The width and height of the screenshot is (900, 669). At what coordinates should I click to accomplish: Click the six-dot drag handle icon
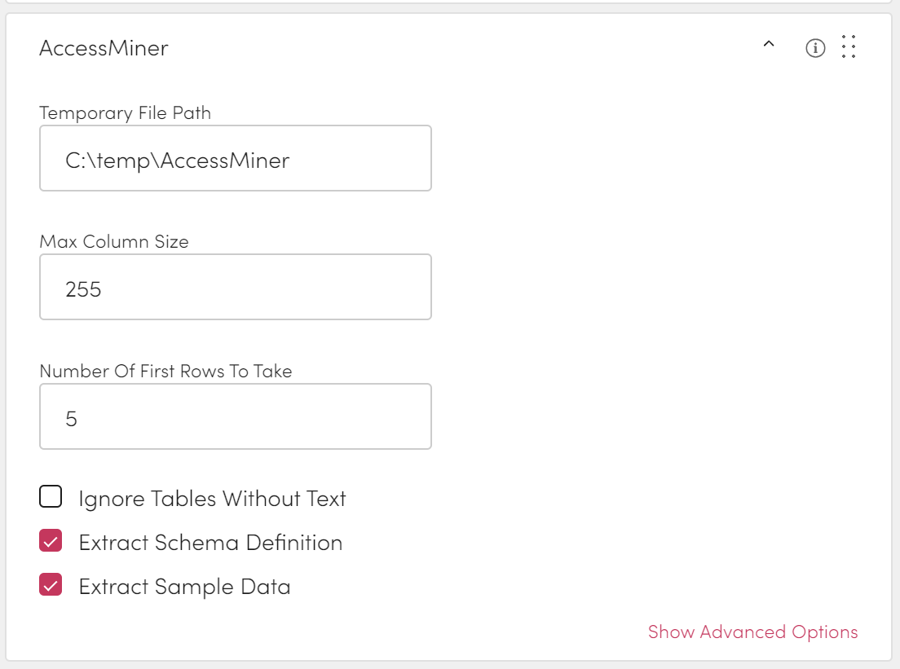point(849,47)
